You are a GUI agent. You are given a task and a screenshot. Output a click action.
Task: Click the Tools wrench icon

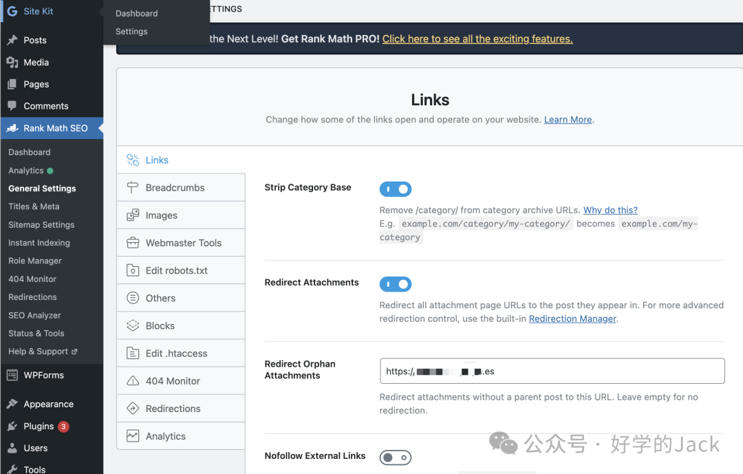pos(12,469)
